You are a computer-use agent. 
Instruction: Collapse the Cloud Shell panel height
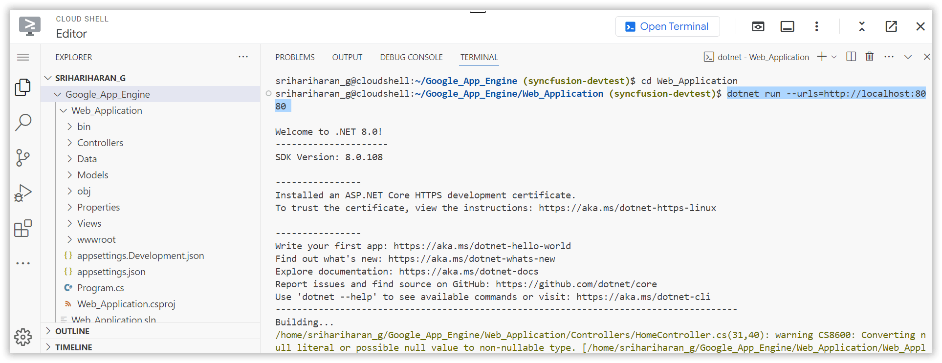coord(862,26)
